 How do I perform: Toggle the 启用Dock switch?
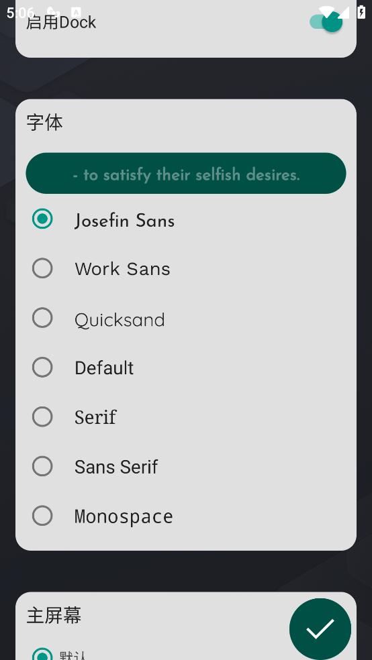pyautogui.click(x=326, y=22)
